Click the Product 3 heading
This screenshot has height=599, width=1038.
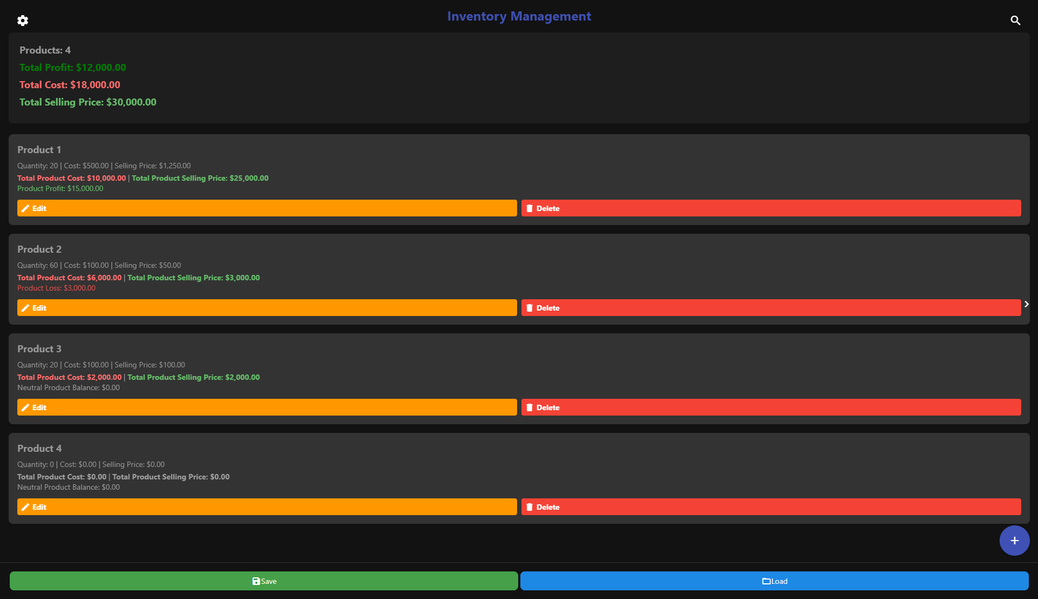coord(39,349)
